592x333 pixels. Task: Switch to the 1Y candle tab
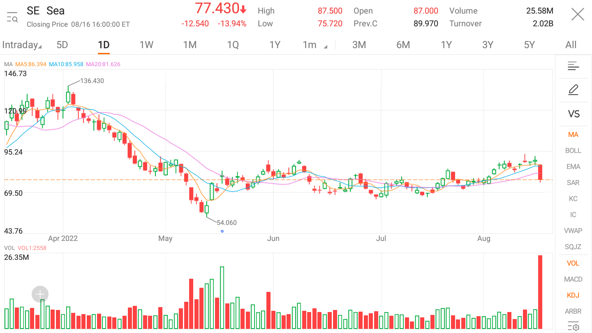(275, 45)
